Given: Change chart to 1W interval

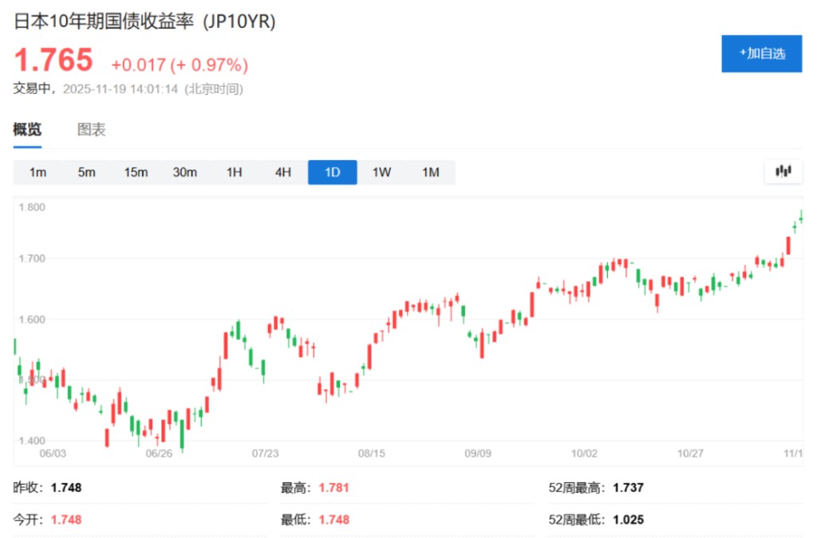Looking at the screenshot, I should click(x=381, y=172).
